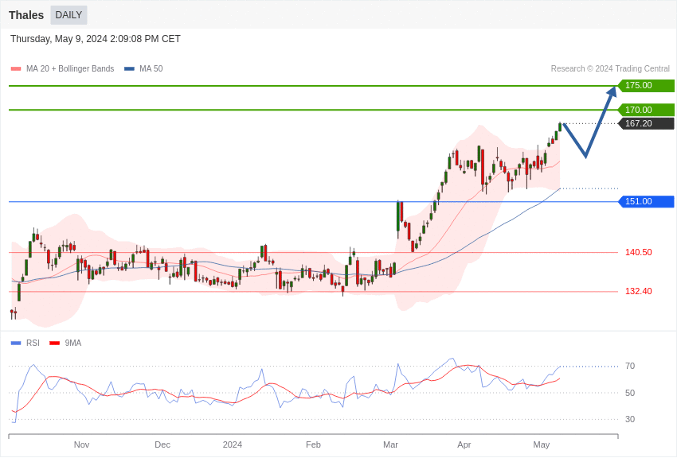Click the red 140.50 support label
677x458 pixels.
coord(638,252)
